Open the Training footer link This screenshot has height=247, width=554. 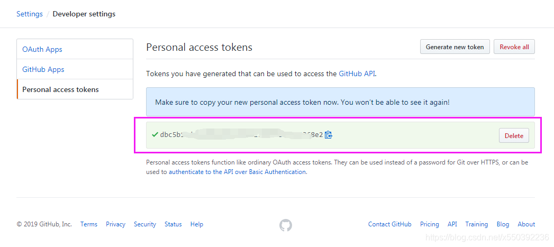point(476,224)
